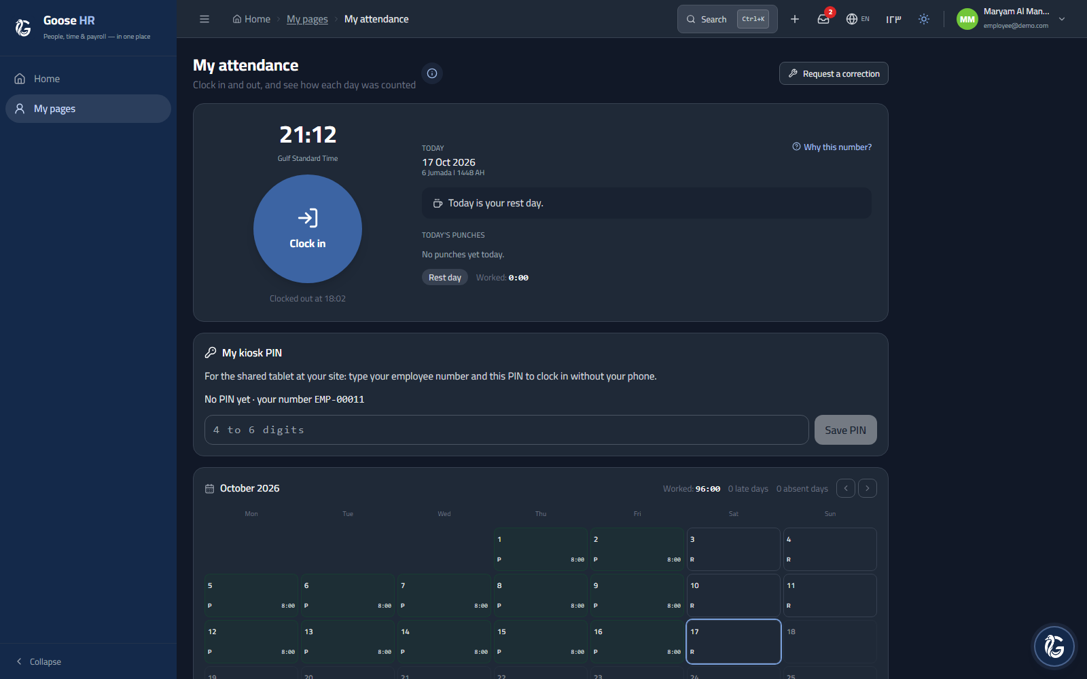Image resolution: width=1087 pixels, height=679 pixels.
Task: Switch language with the EN globe
Action: click(858, 19)
